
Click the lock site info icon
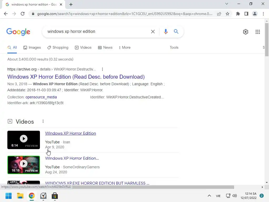click(x=33, y=14)
